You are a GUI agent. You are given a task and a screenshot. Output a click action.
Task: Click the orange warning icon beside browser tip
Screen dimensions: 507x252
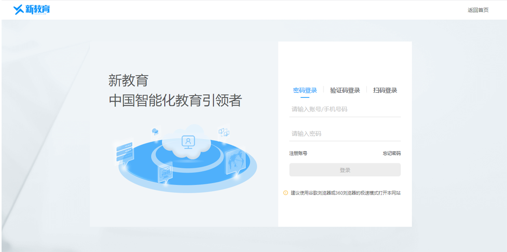[x=286, y=193]
